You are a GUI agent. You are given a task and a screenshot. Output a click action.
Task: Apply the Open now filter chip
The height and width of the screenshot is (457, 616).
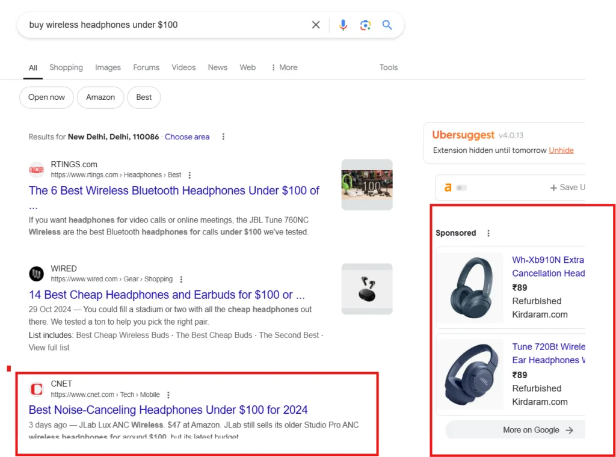46,97
